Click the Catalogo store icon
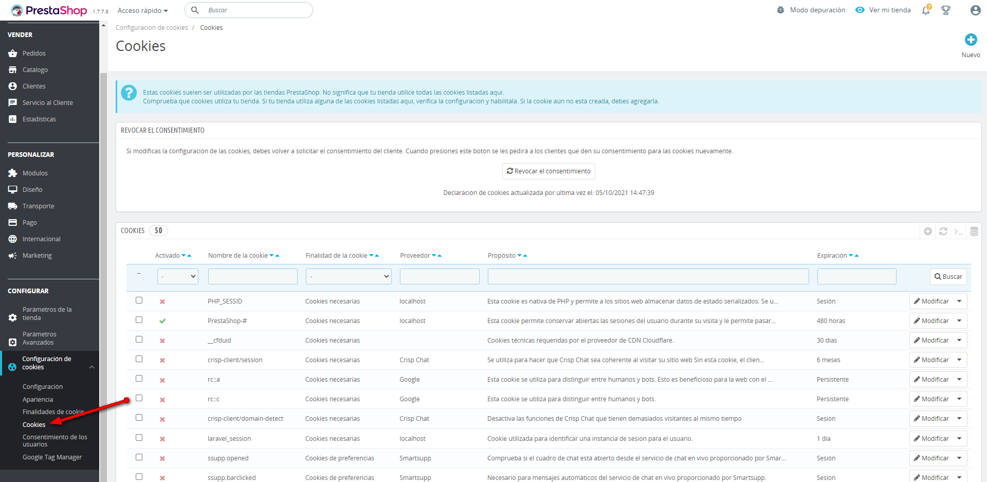Image resolution: width=987 pixels, height=482 pixels. point(13,70)
